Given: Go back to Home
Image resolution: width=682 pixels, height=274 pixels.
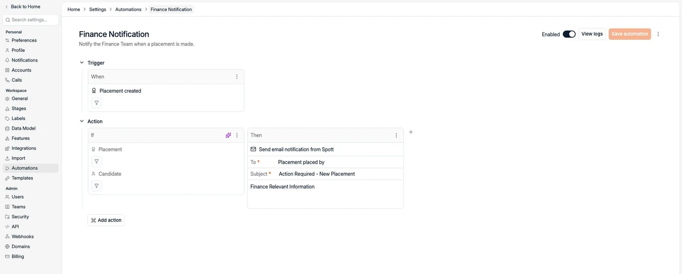Looking at the screenshot, I should tap(23, 7).
